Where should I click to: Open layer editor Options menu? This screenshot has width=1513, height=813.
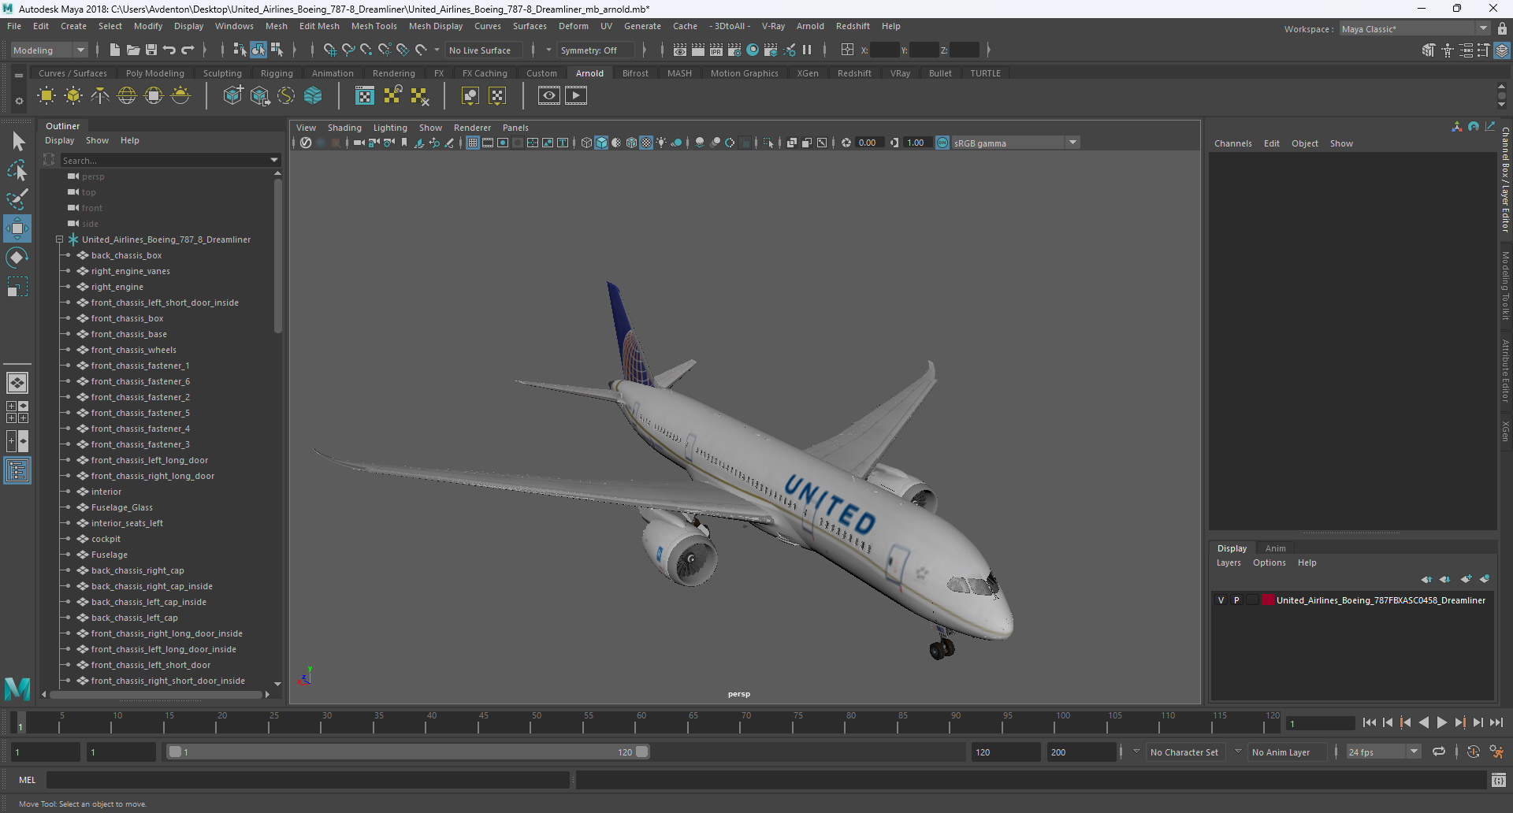pyautogui.click(x=1269, y=562)
